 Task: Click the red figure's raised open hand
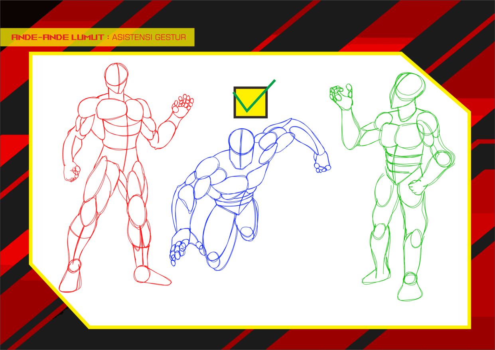pos(182,105)
